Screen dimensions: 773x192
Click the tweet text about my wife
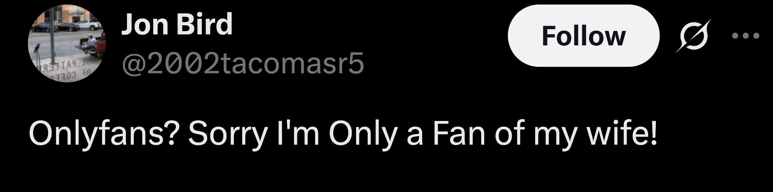(x=343, y=134)
